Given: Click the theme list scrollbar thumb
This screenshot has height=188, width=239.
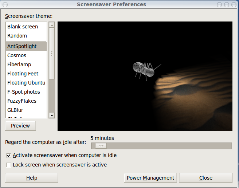Looking at the screenshot, I should pos(52,53).
